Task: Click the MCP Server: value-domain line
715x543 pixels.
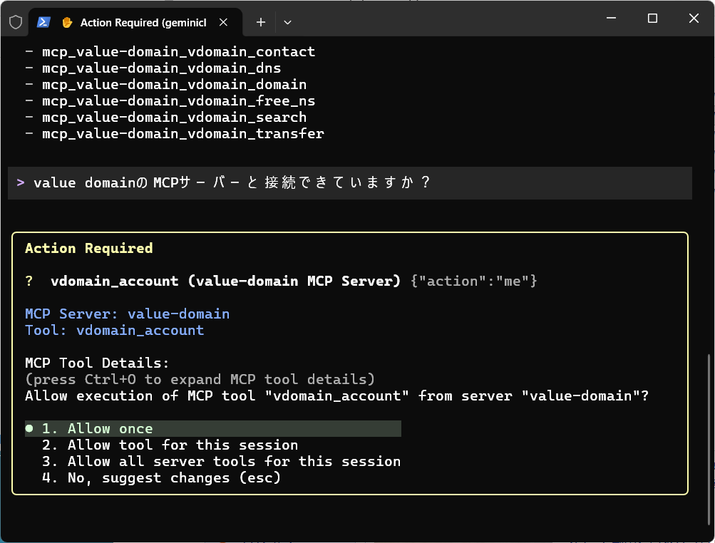Action: (127, 314)
